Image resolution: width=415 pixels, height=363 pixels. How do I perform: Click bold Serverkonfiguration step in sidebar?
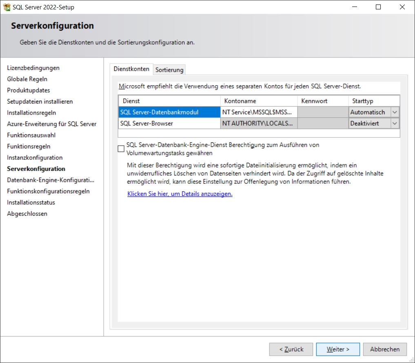pyautogui.click(x=36, y=169)
